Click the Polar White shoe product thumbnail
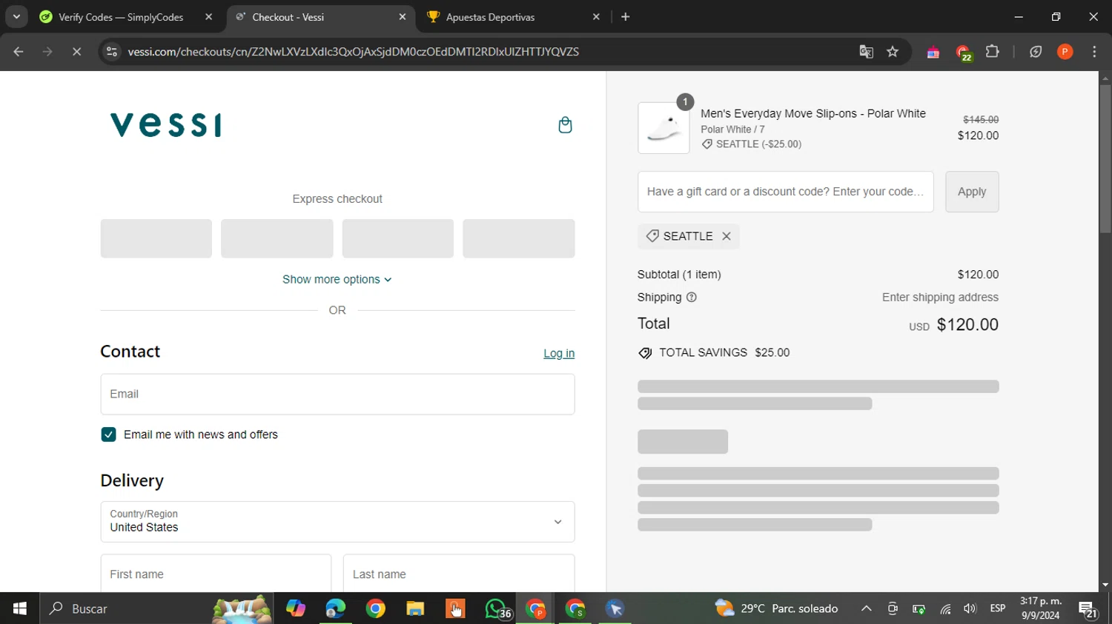This screenshot has width=1112, height=624. 663,128
